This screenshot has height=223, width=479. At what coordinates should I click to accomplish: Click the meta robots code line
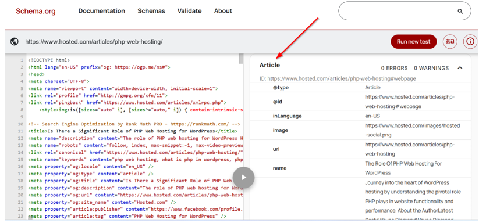[x=136, y=145]
